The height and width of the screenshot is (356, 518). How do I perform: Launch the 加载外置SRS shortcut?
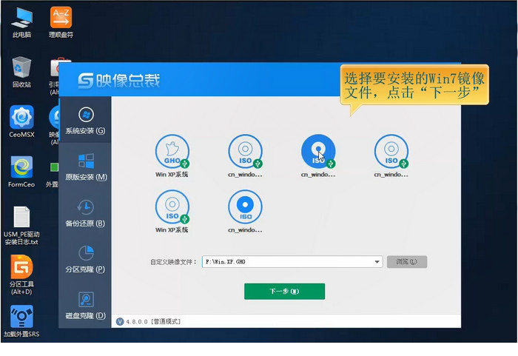point(21,320)
